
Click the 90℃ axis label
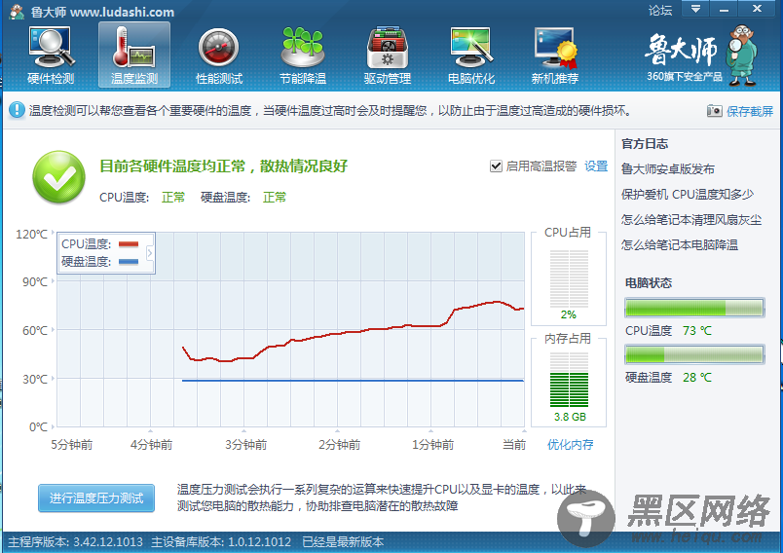pos(35,282)
